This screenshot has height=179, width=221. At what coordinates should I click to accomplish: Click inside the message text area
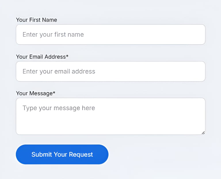click(x=110, y=116)
